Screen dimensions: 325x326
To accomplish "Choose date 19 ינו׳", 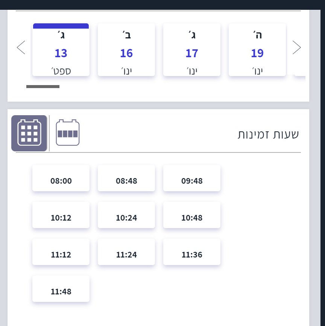I will (x=257, y=50).
